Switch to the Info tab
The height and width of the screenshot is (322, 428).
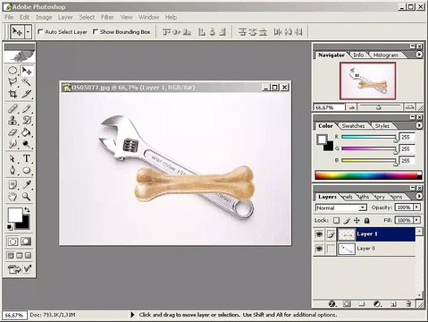(x=358, y=55)
